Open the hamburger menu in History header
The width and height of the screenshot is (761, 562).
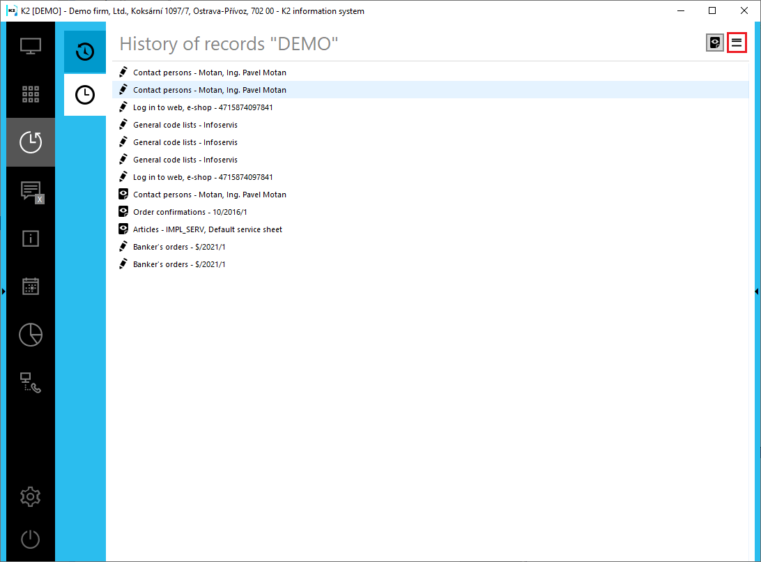pos(737,43)
